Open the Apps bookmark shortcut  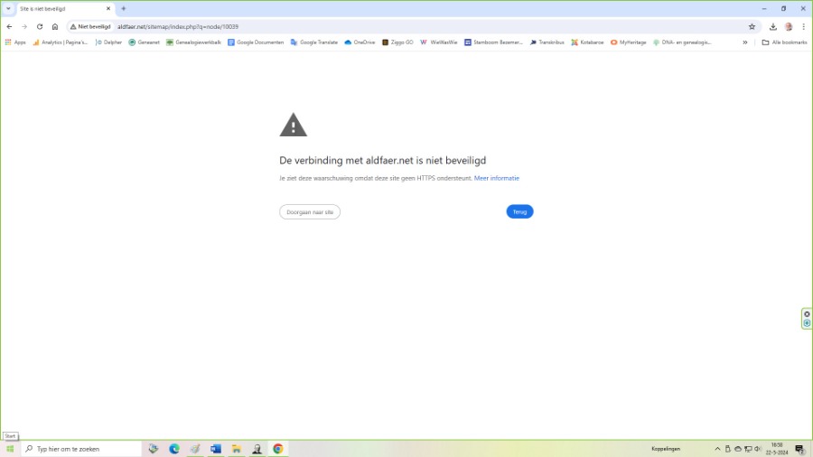[15, 42]
